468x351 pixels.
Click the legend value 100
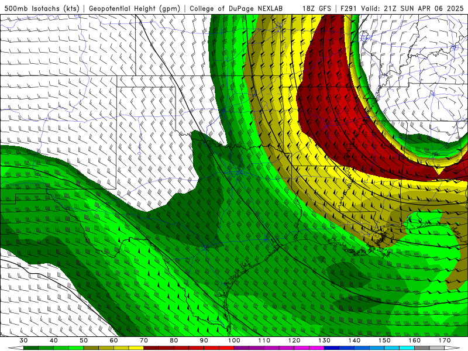pos(234,340)
